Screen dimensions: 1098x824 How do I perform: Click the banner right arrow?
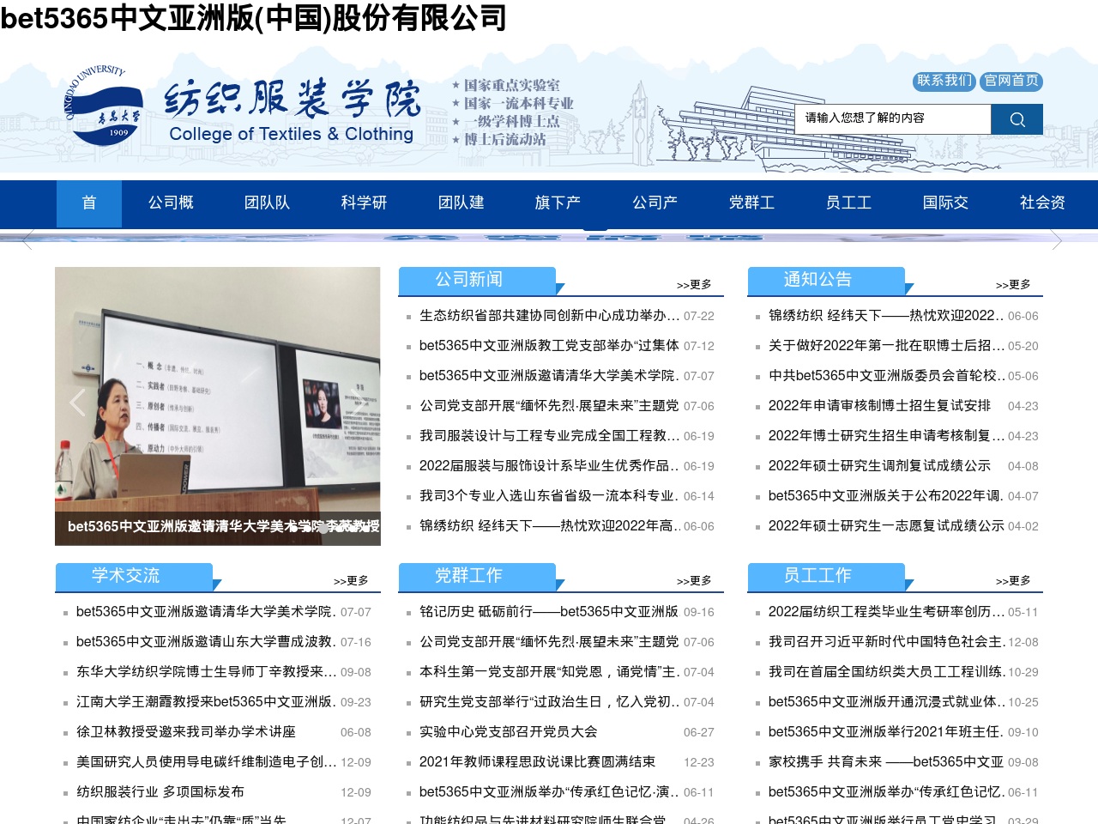[1057, 239]
